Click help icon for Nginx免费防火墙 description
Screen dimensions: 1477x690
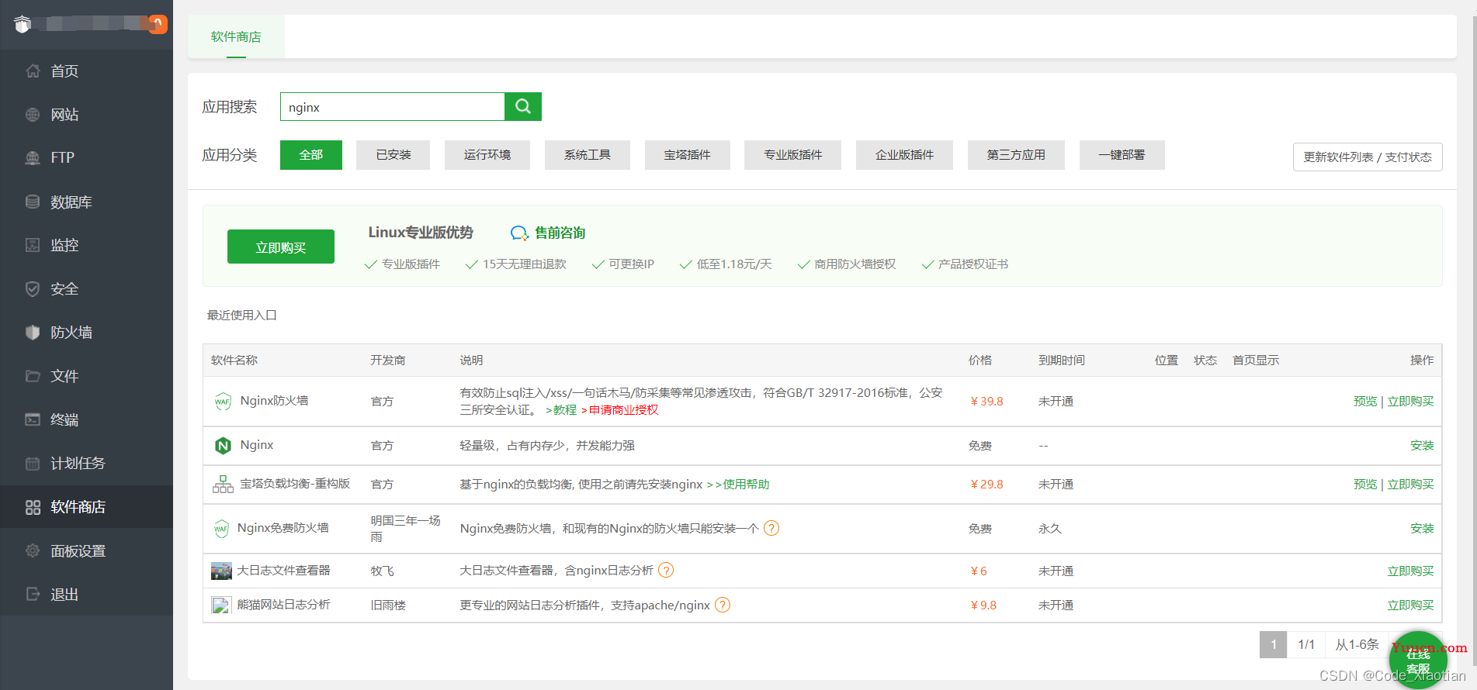(771, 528)
